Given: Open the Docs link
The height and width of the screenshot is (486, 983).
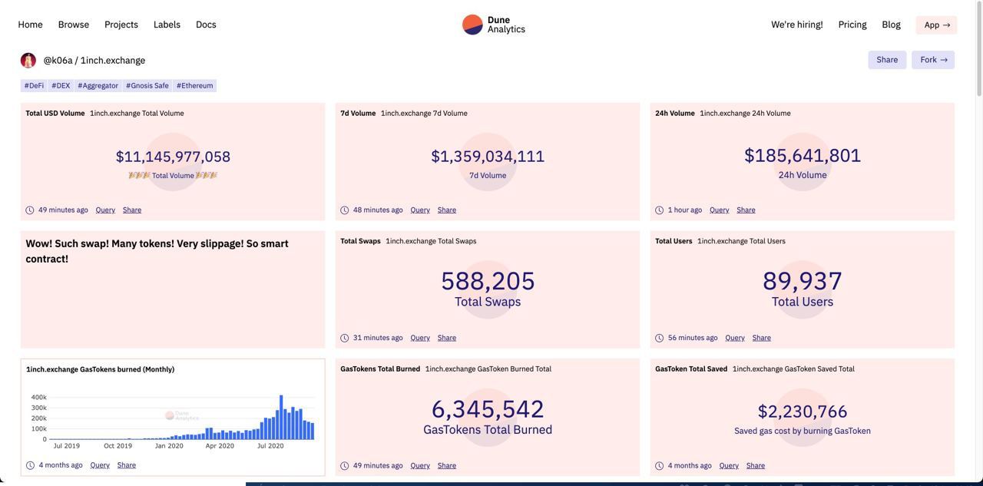Looking at the screenshot, I should click(x=206, y=25).
